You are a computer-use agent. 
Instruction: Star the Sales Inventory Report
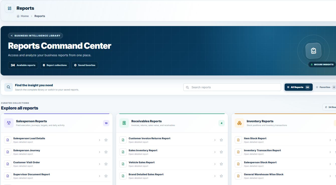pyautogui.click(x=221, y=152)
